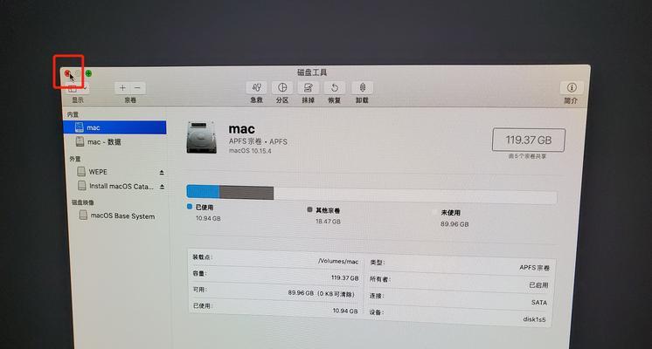Click the 外置 sidebar section header

pos(75,159)
